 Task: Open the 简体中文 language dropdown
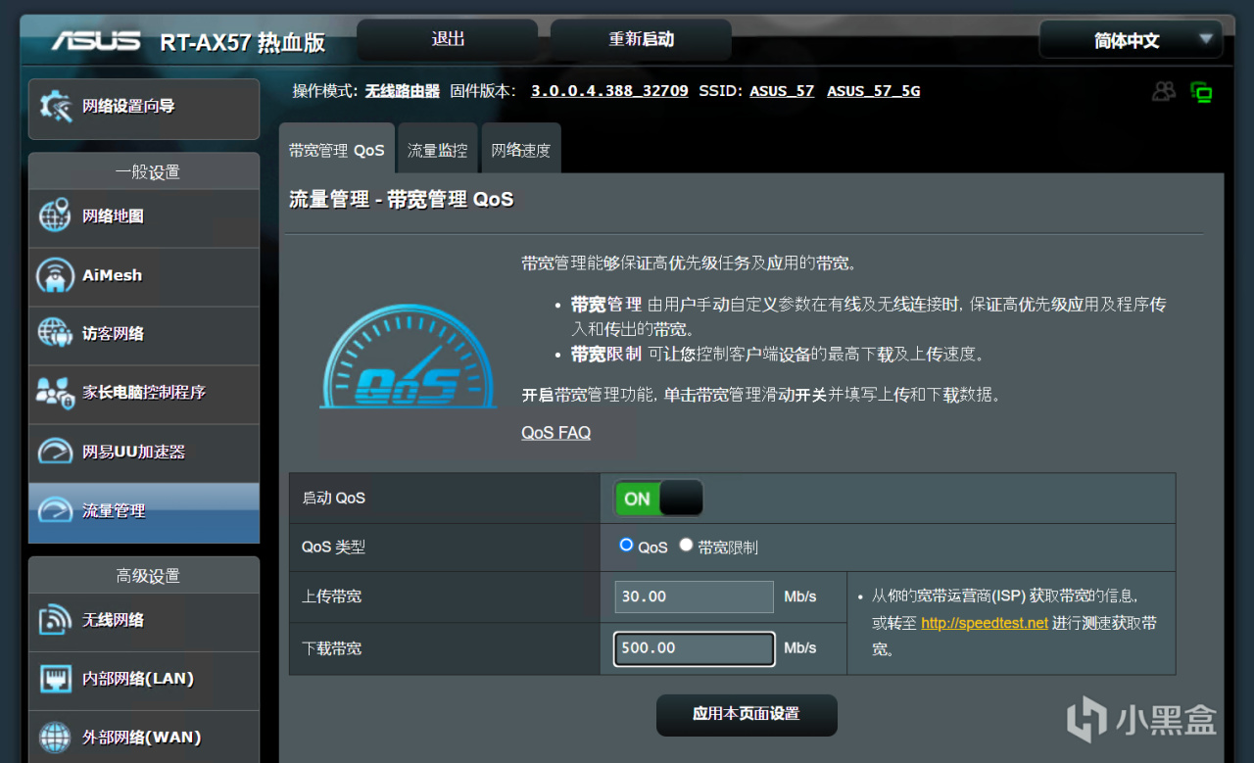[x=1131, y=40]
